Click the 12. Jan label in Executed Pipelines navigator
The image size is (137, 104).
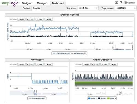(29, 49)
